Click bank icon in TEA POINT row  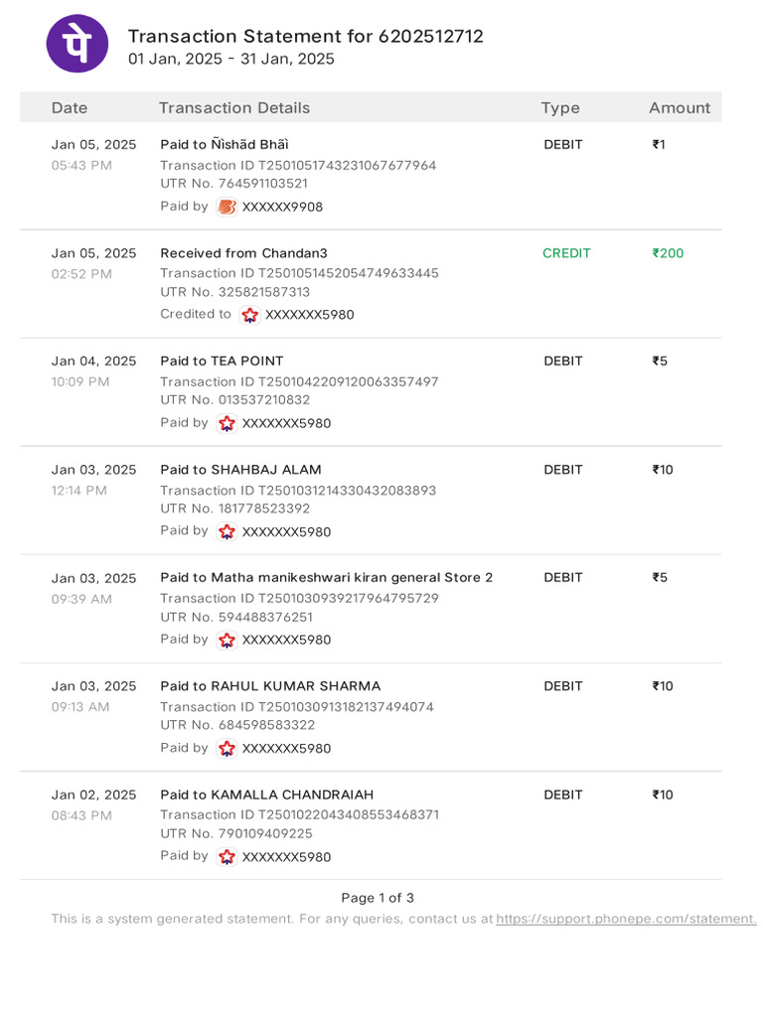click(227, 423)
